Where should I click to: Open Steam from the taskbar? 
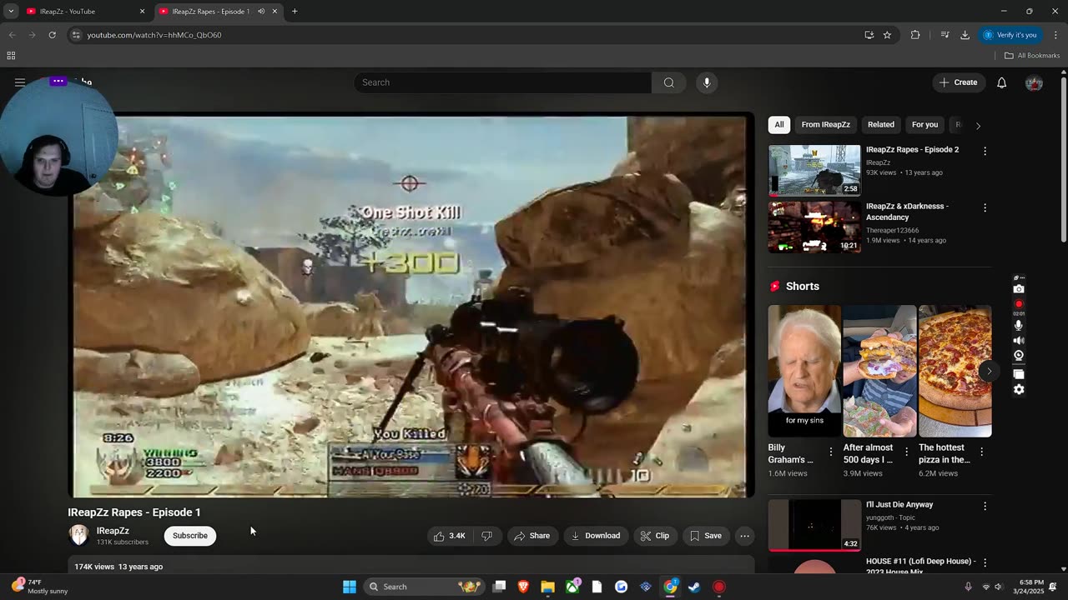(694, 587)
